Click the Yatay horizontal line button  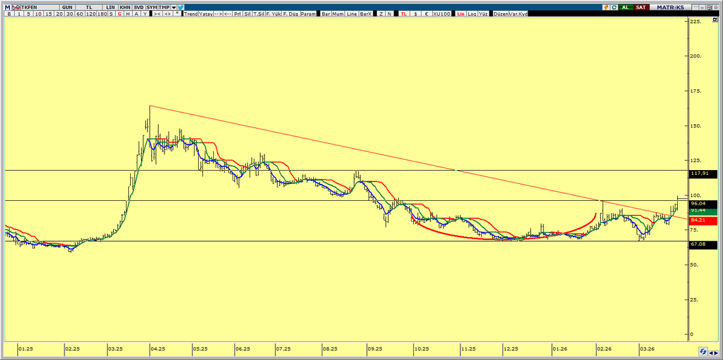click(x=205, y=13)
